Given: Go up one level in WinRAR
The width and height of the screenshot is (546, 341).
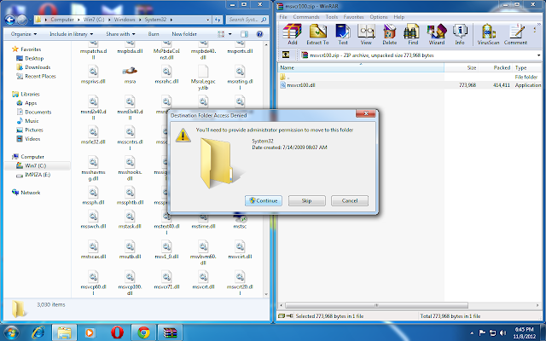Looking at the screenshot, I should pos(286,55).
